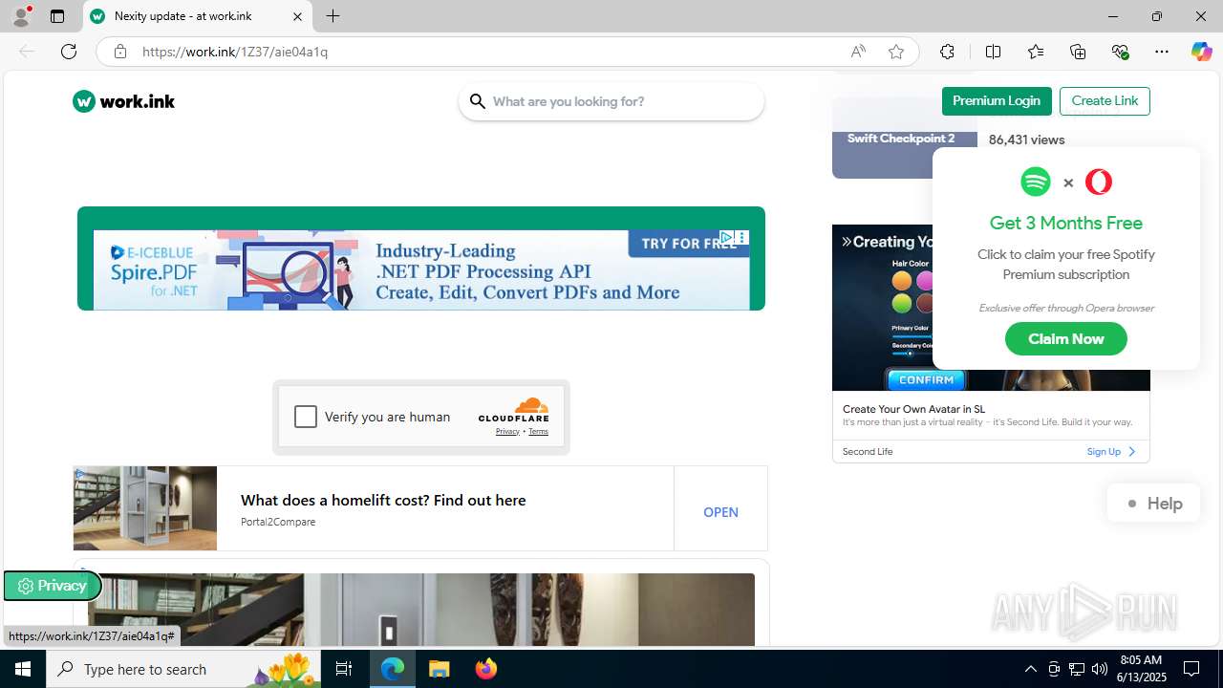
Task: Click the Spotify logo in popup
Action: click(x=1035, y=182)
